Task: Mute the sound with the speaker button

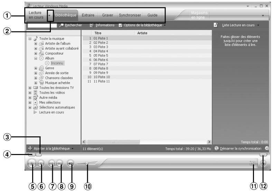Action: coord(70,163)
